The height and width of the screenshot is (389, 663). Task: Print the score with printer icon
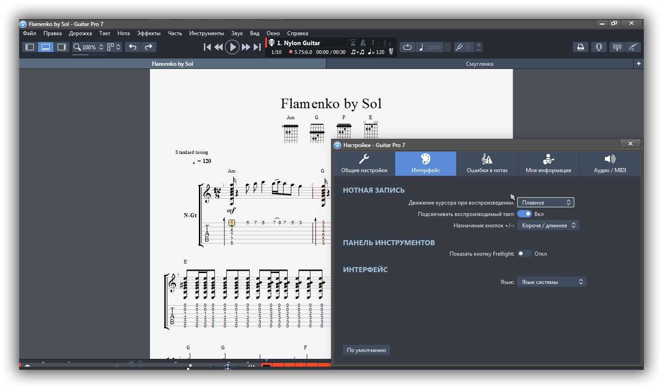(581, 47)
